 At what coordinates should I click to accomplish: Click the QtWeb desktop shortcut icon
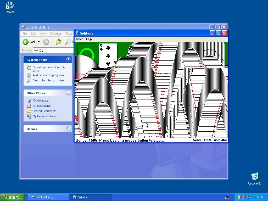[x=10, y=5]
